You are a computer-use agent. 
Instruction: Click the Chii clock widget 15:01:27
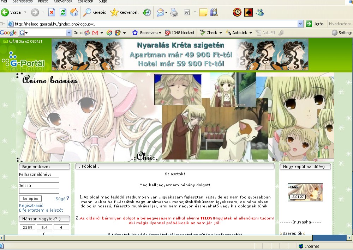point(305,192)
